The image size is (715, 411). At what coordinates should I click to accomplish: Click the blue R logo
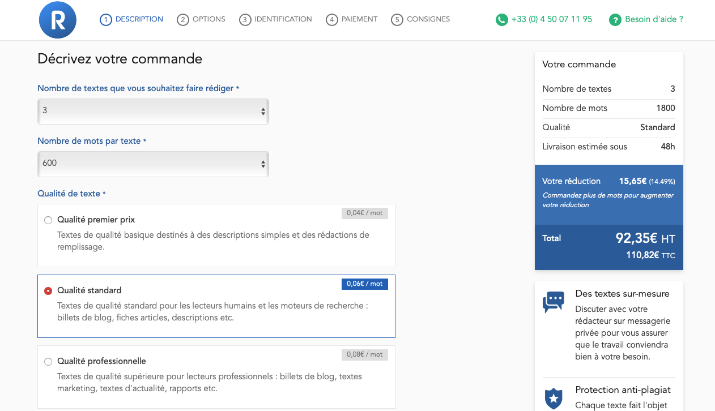(x=57, y=20)
